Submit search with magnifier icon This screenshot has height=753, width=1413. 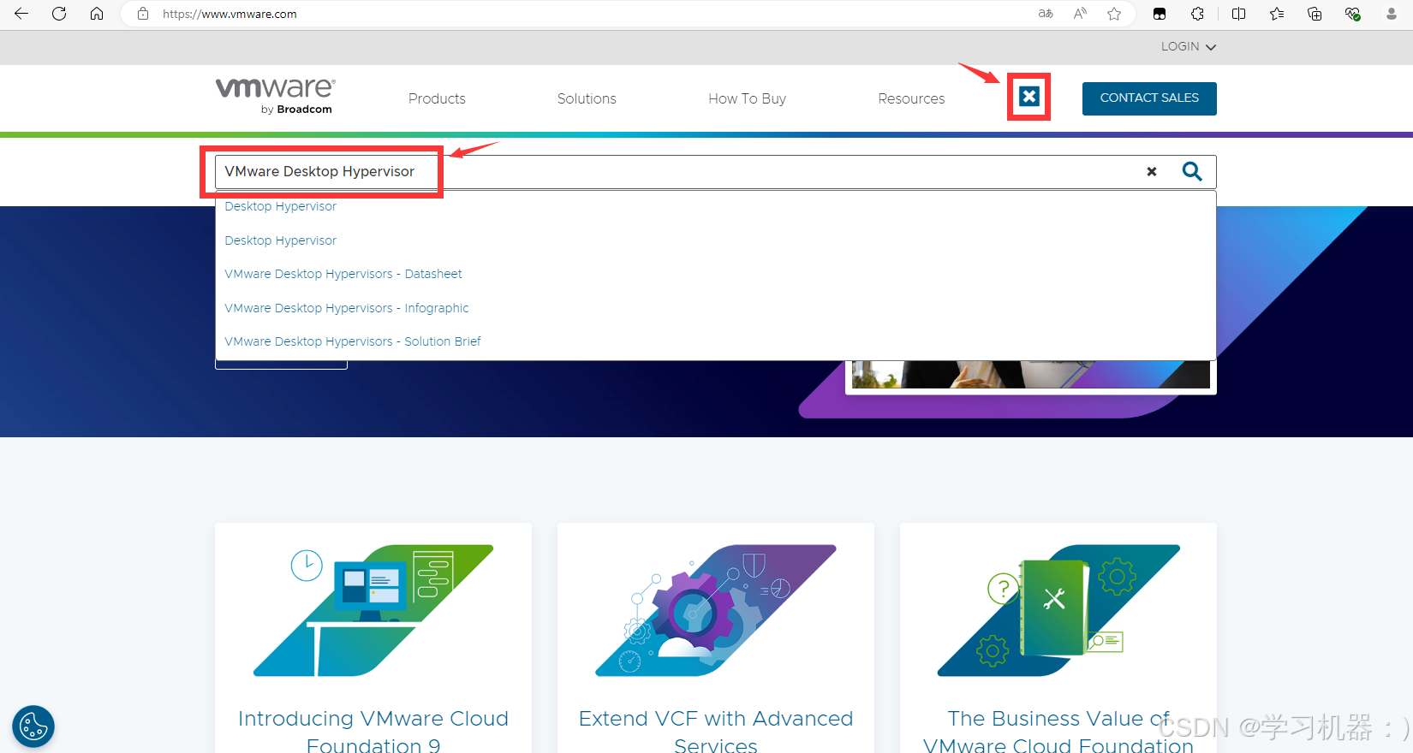(x=1192, y=171)
